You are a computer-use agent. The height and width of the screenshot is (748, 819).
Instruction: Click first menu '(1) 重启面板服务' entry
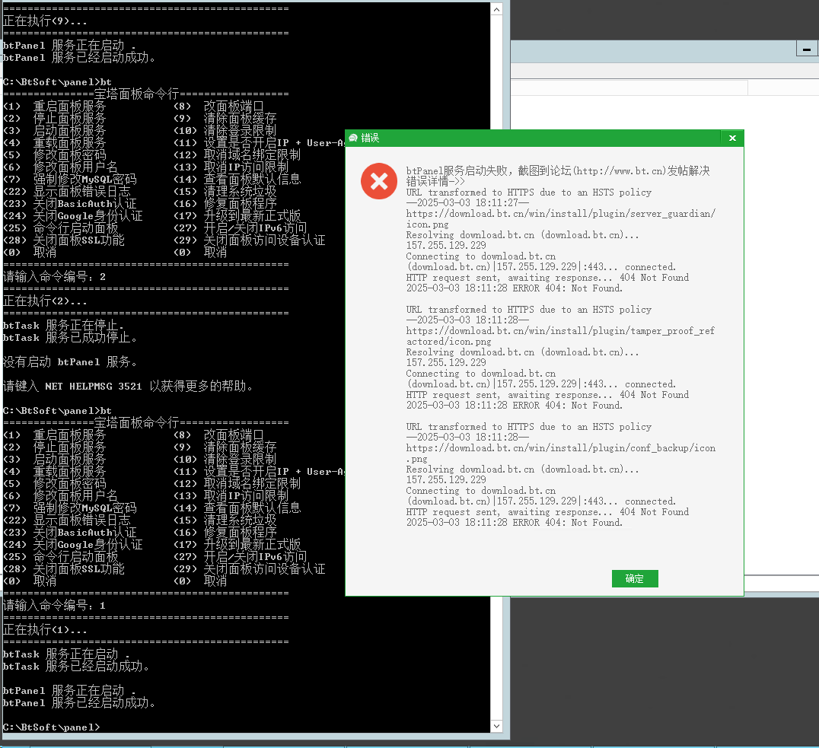click(x=55, y=107)
